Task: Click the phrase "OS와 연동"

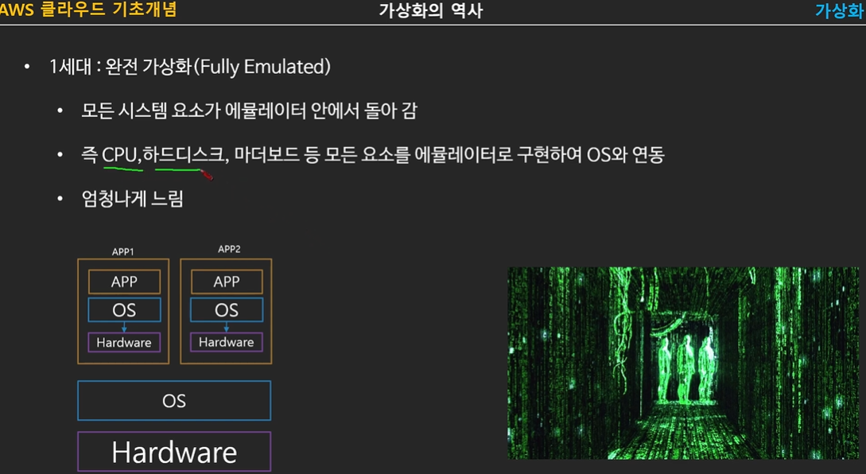Action: point(625,154)
